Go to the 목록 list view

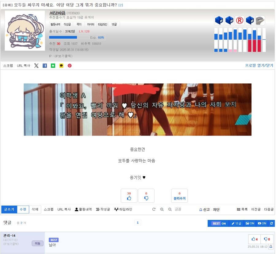coord(242,209)
